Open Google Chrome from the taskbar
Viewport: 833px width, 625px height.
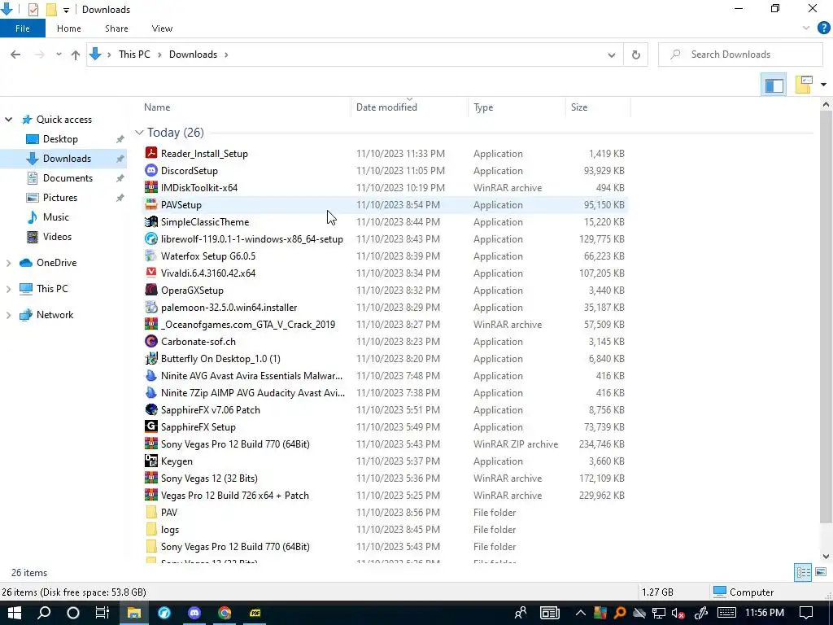click(x=225, y=613)
